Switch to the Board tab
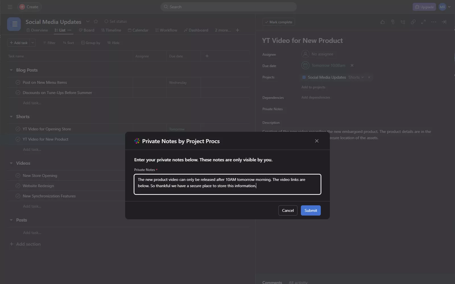This screenshot has height=284, width=455. 87,30
